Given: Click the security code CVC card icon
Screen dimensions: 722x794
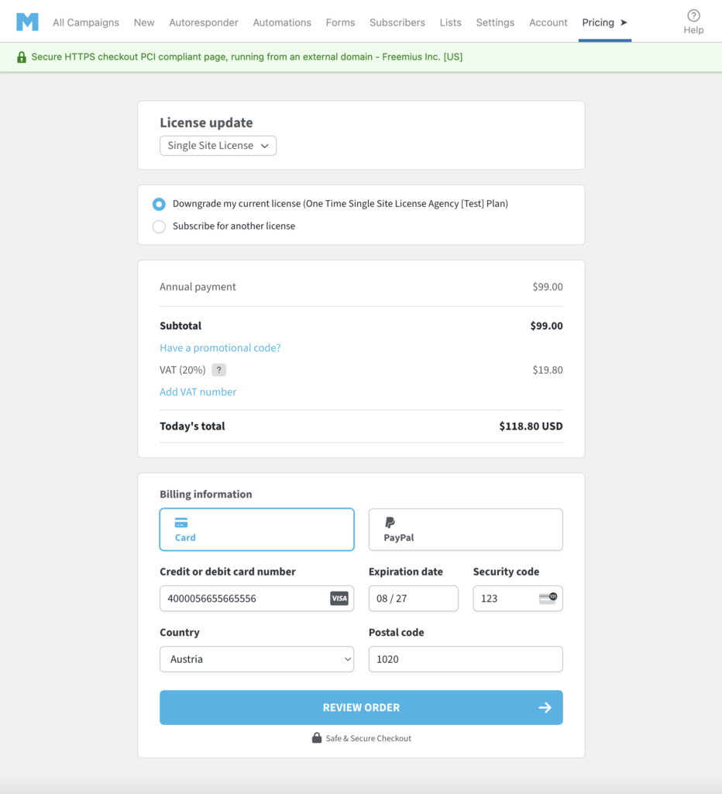Looking at the screenshot, I should 548,599.
